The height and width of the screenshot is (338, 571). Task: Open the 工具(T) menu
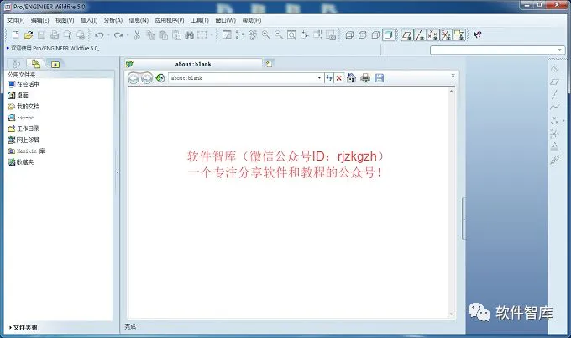(x=200, y=20)
